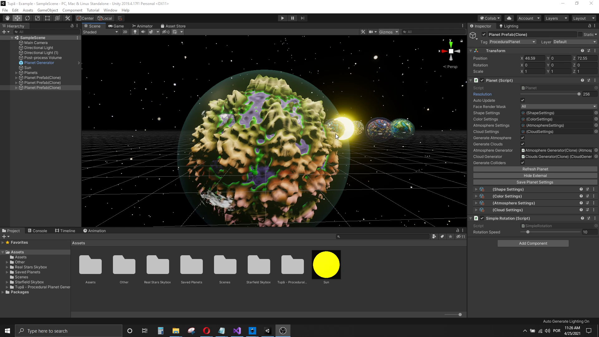599x337 pixels.
Task: Open the Layer Default dropdown
Action: coord(575,42)
